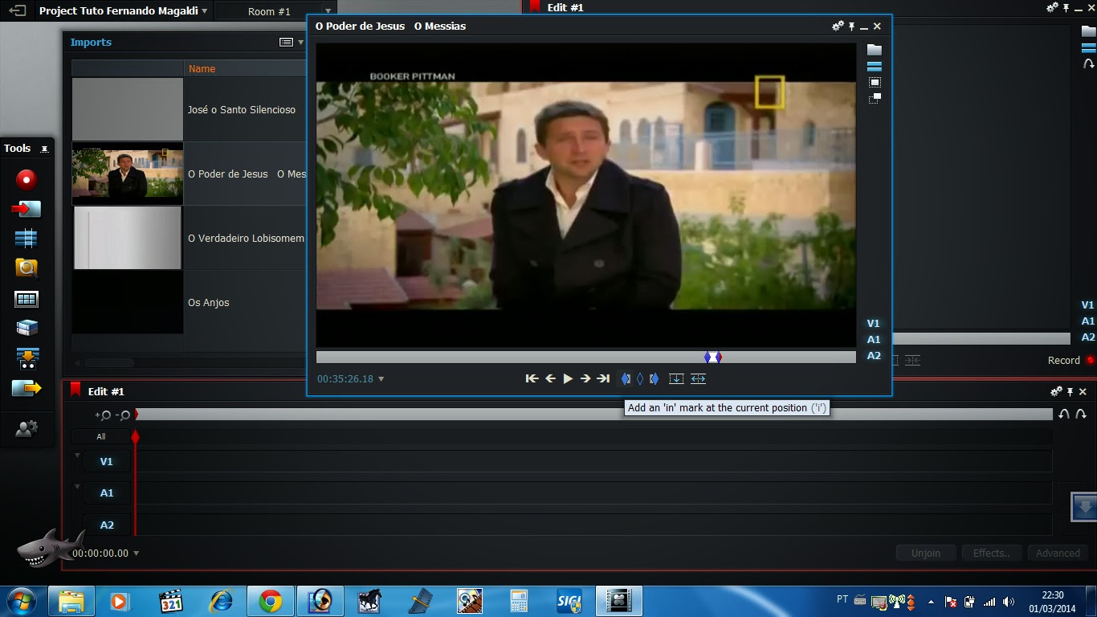Expand the A1 track disclosure triangle
Image resolution: width=1097 pixels, height=617 pixels.
(x=77, y=487)
